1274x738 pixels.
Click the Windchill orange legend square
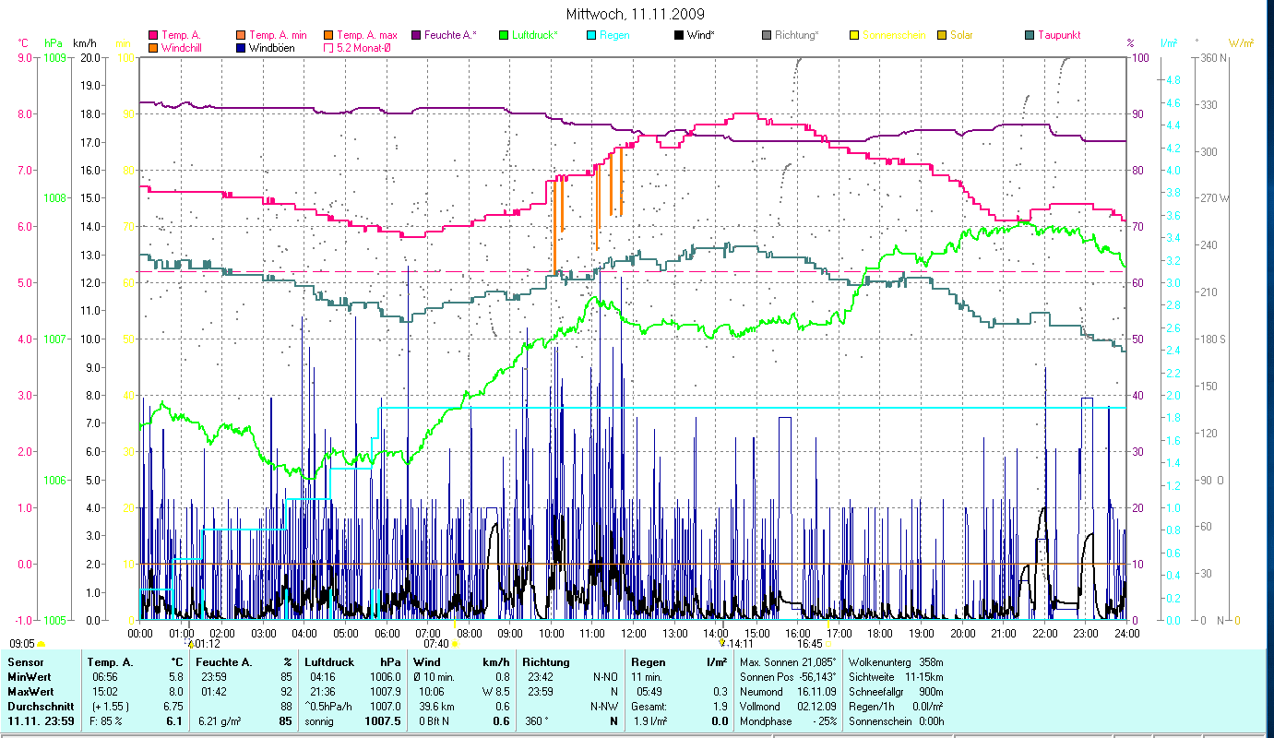(153, 47)
